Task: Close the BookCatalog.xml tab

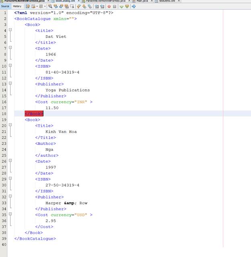Action: pyautogui.click(x=79, y=1)
